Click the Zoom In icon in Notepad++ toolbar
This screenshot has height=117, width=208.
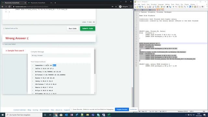click(x=173, y=7)
